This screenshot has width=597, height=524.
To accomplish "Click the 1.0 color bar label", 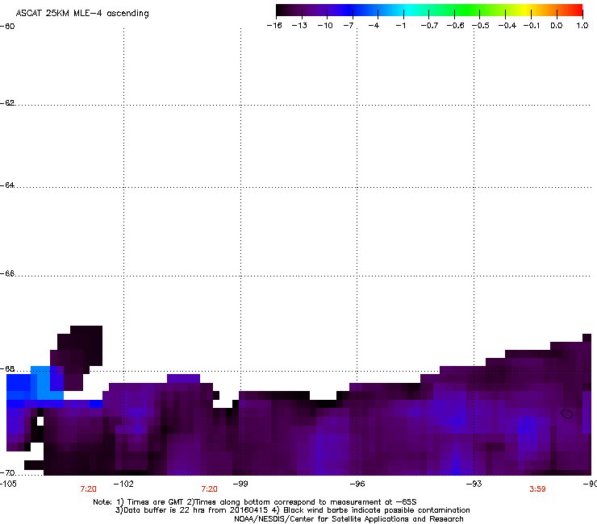I will 582,26.
